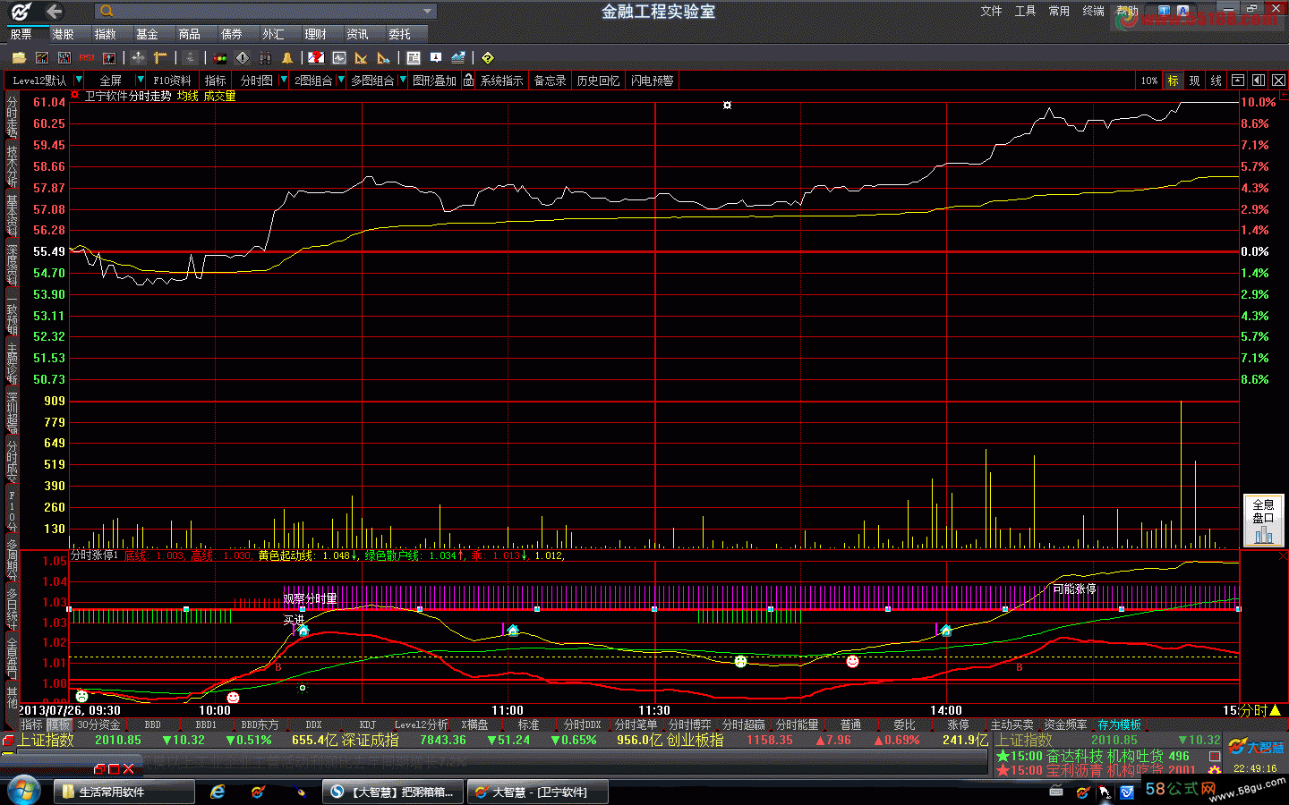Click the second candlestick chart toolbar icon

[64, 57]
